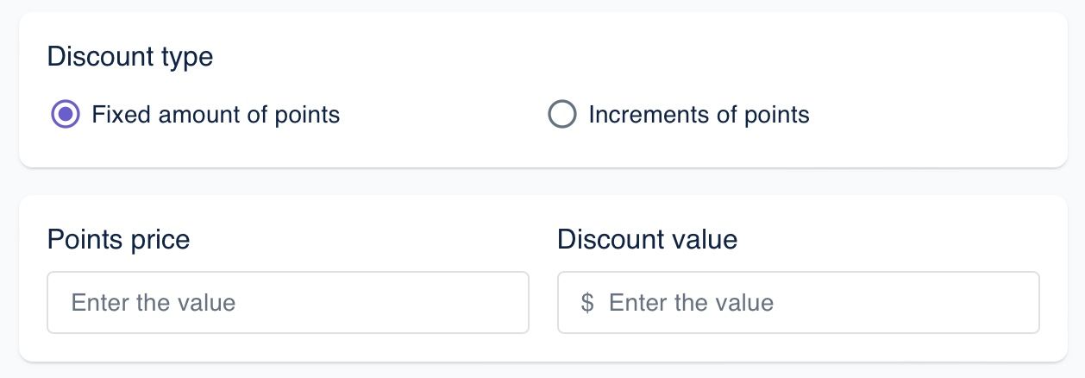Click the "Discount type" heading
The width and height of the screenshot is (1085, 378).
point(130,57)
